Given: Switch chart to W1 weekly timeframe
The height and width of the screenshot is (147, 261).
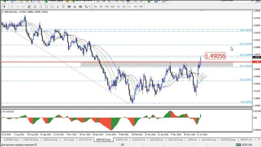Looking at the screenshot, I should pos(135,7).
